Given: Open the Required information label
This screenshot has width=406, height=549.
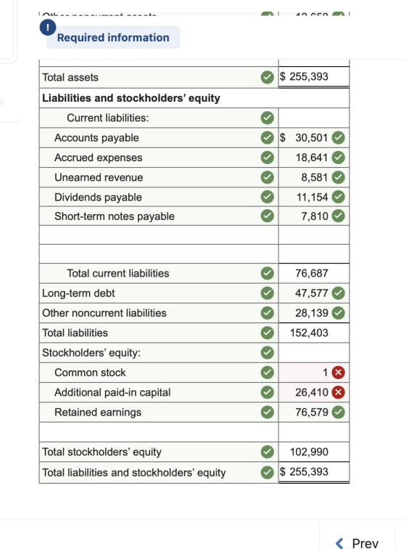Looking at the screenshot, I should point(113,38).
